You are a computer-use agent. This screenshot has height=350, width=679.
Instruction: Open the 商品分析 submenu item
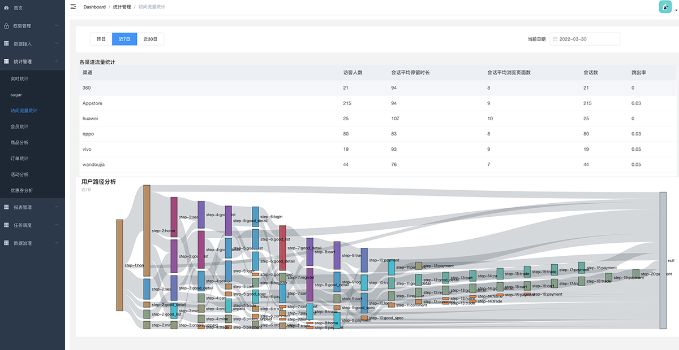[32, 142]
